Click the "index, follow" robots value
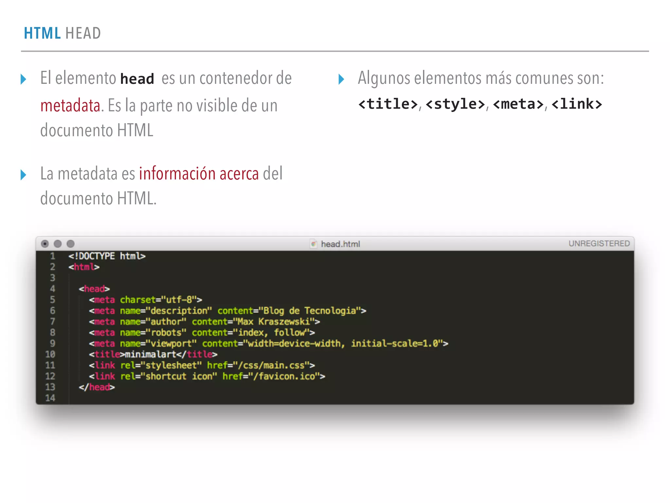This screenshot has width=670, height=503. [x=271, y=332]
